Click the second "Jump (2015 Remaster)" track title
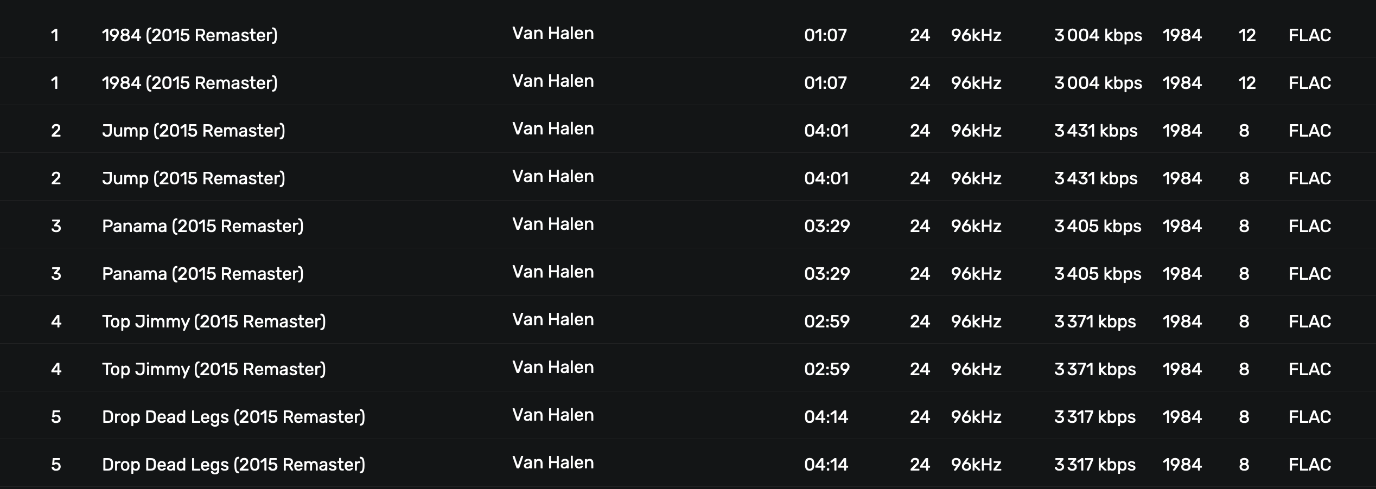 [x=193, y=178]
